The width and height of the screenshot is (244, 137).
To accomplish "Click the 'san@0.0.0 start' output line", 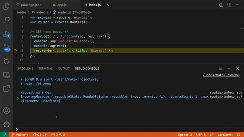I will [x=61, y=80].
